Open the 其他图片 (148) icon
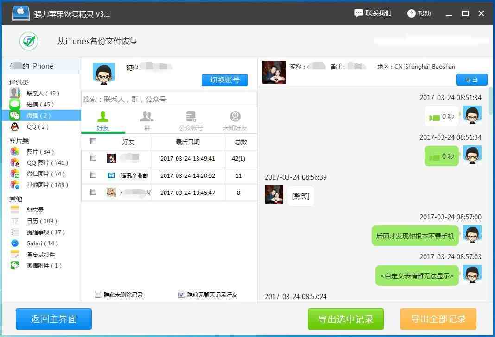 [14, 185]
